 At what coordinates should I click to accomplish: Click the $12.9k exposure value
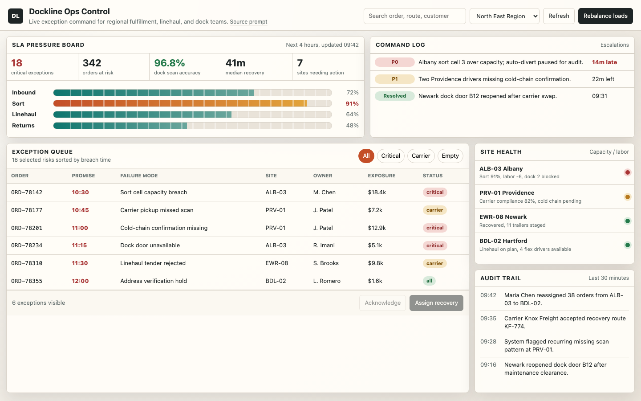tap(377, 228)
